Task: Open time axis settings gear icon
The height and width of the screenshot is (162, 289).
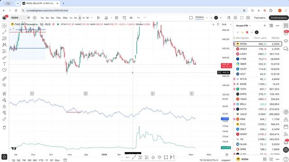Action: click(227, 154)
